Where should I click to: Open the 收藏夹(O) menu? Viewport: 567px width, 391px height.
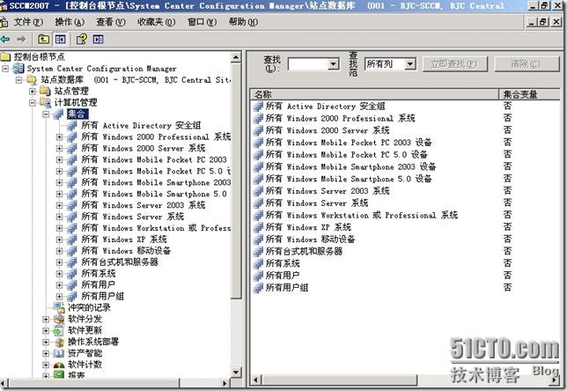pyautogui.click(x=156, y=22)
